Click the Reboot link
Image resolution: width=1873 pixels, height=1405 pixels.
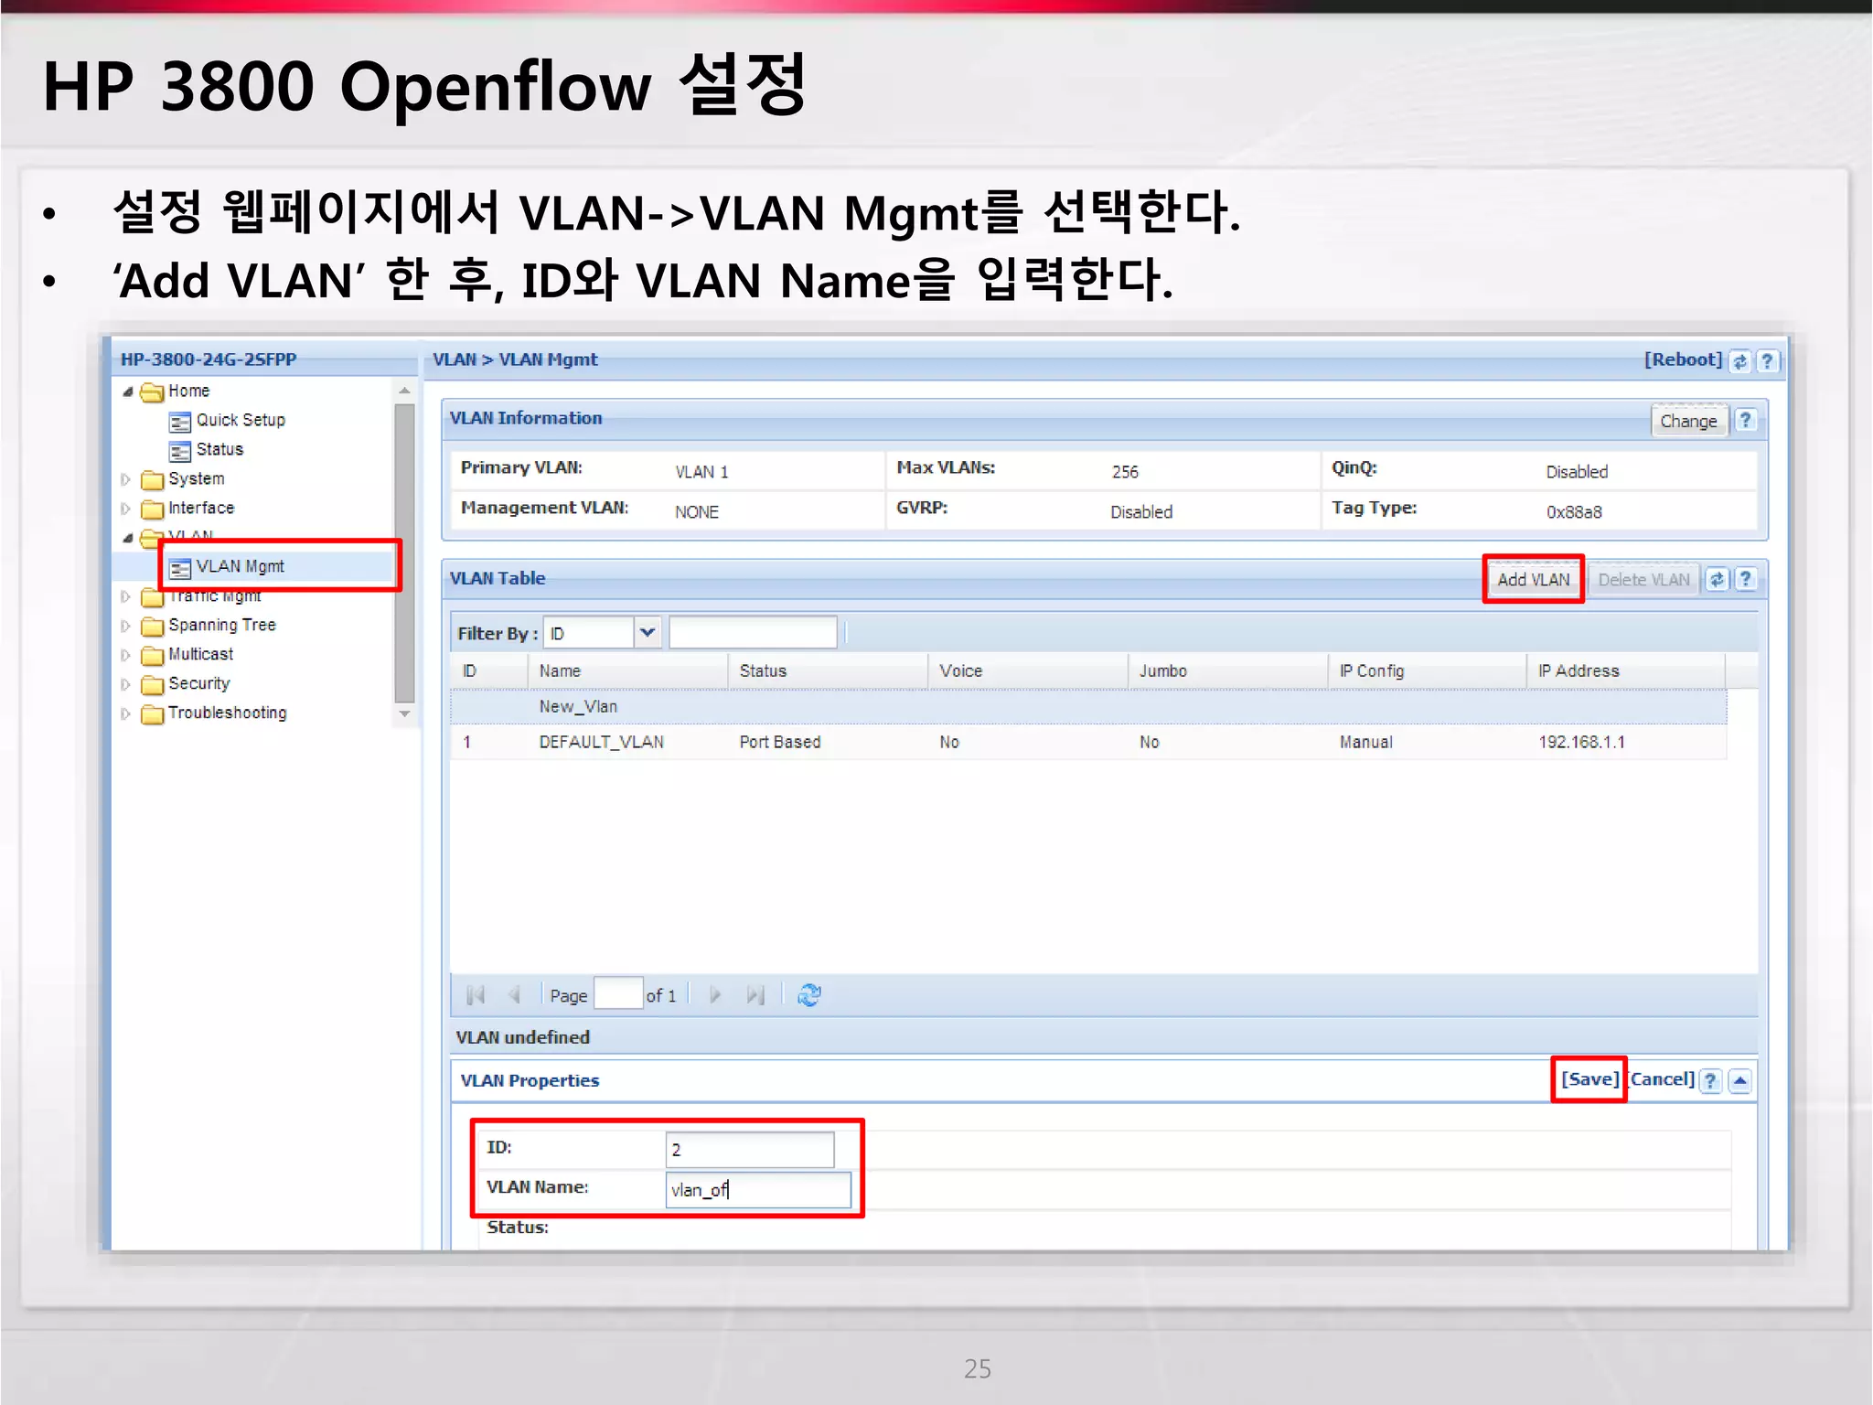click(1683, 359)
